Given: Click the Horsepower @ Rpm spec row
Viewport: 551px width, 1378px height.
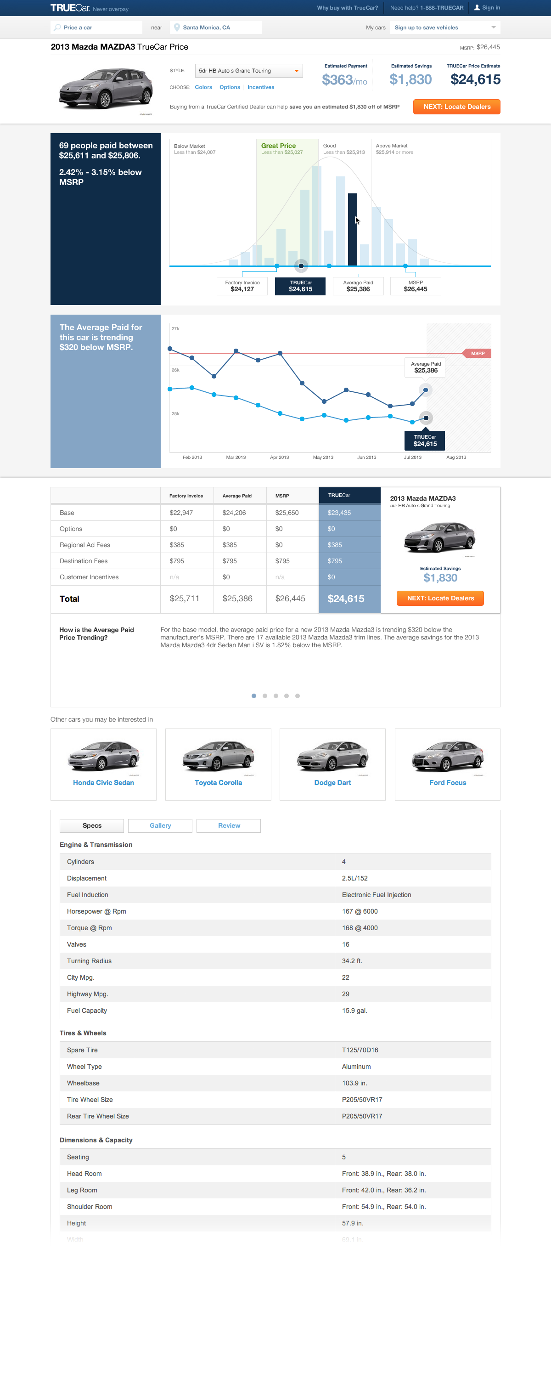Looking at the screenshot, I should point(275,911).
